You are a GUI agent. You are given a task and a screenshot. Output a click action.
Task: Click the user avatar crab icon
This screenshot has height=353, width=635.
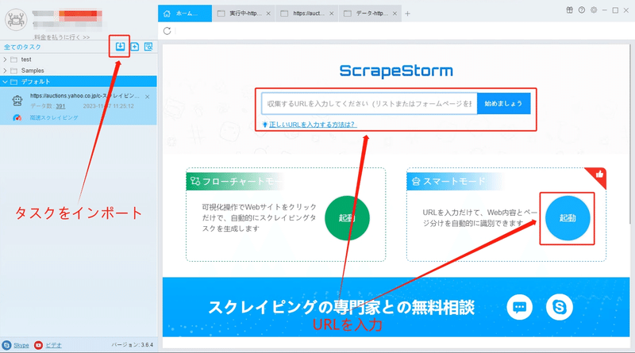point(16,19)
